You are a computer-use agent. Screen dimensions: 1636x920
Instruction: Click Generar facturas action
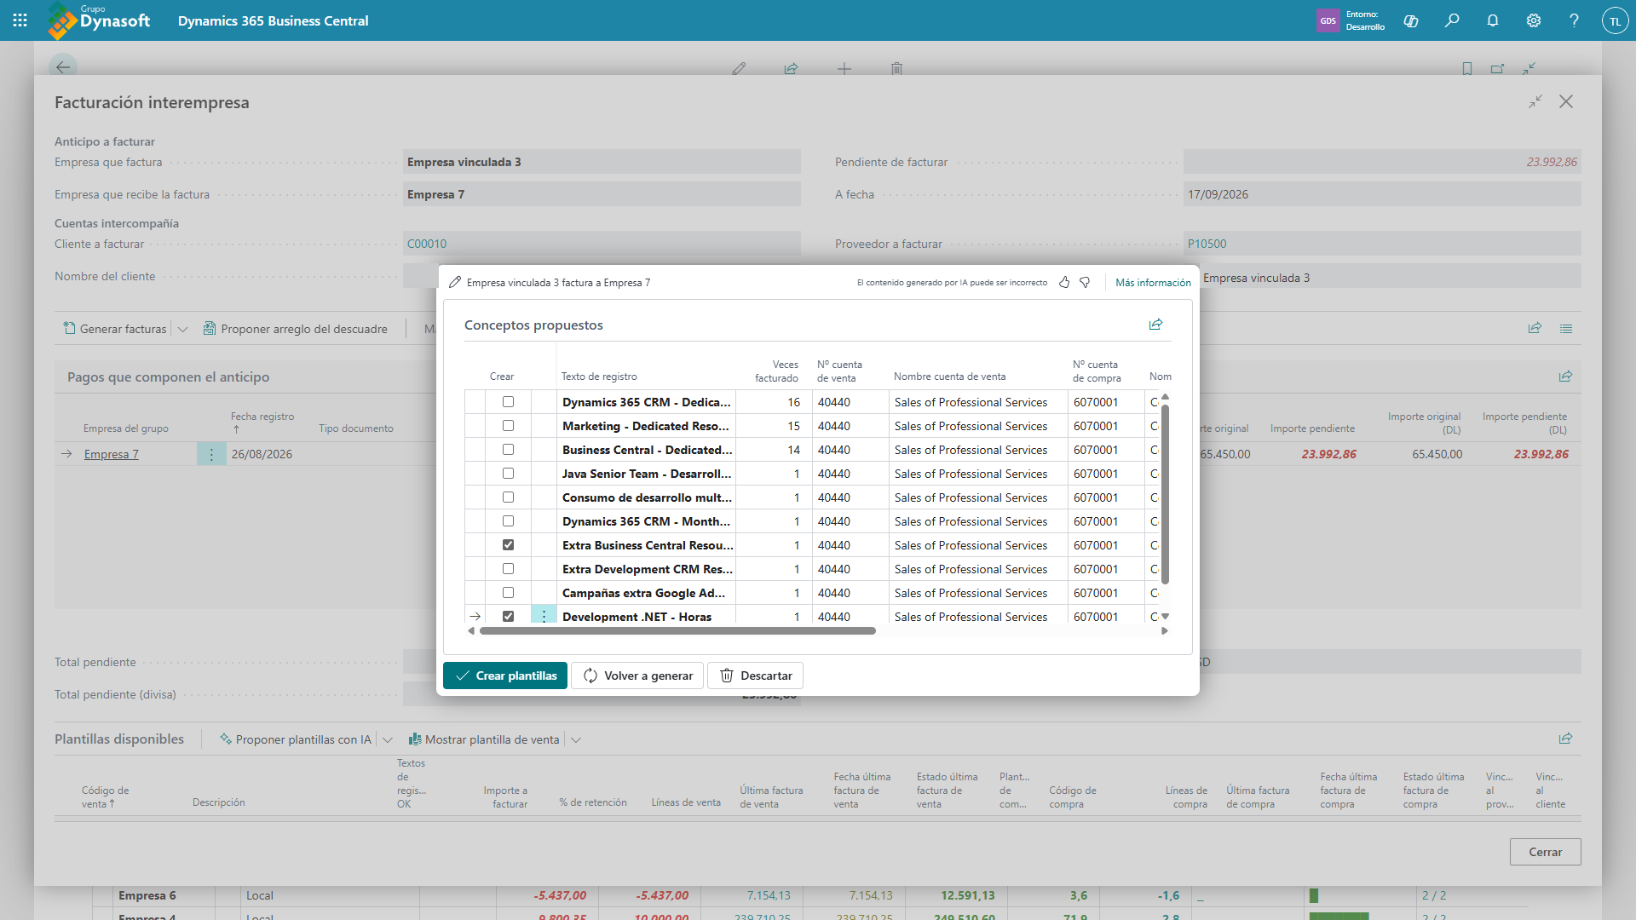[x=115, y=329]
